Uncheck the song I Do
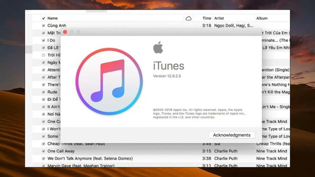This screenshot has width=315, height=177. [44, 40]
